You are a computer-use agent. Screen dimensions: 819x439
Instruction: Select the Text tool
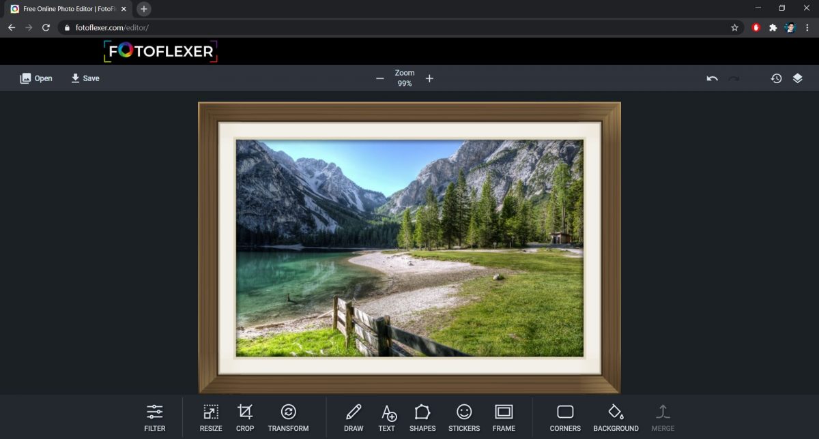387,417
